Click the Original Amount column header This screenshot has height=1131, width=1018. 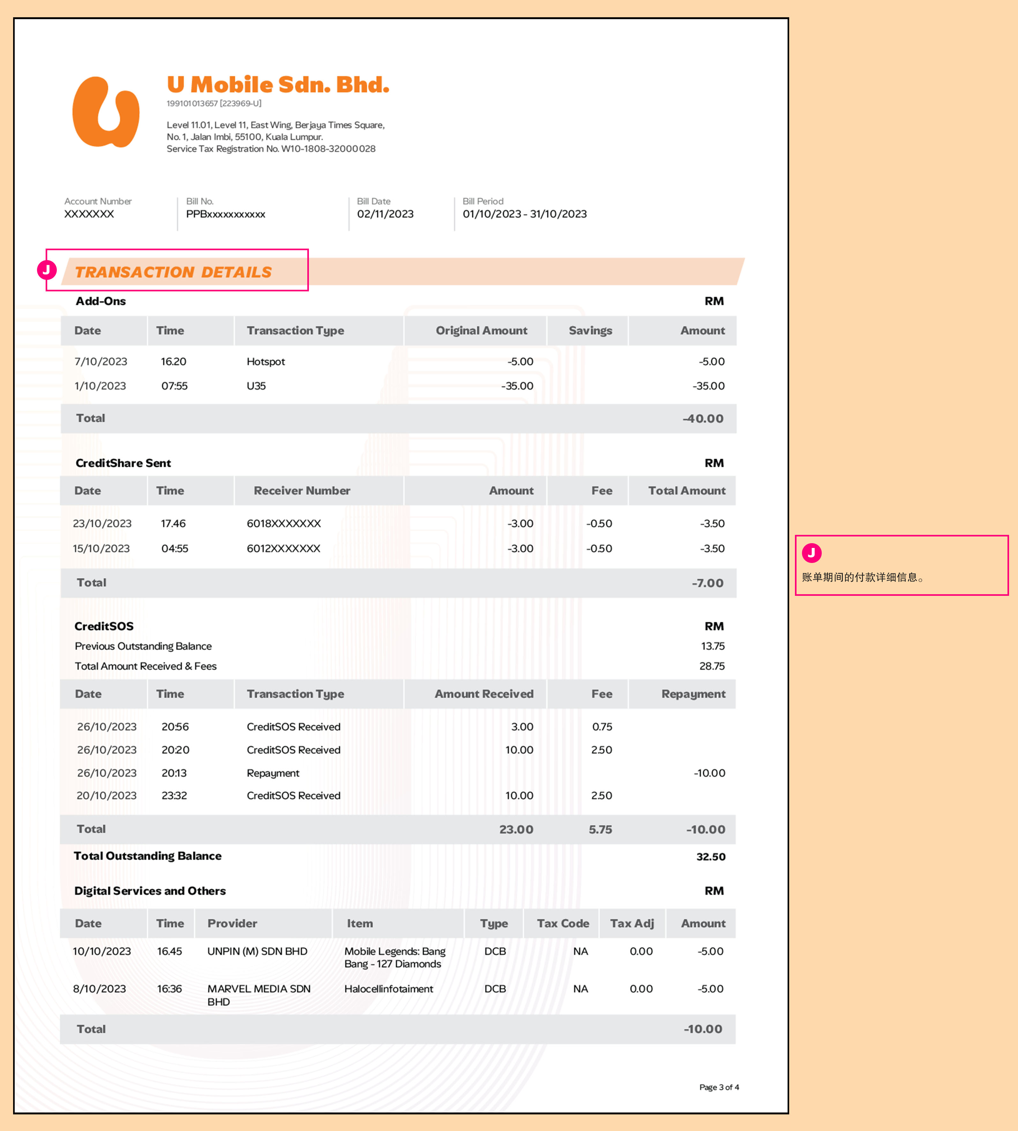coord(482,331)
